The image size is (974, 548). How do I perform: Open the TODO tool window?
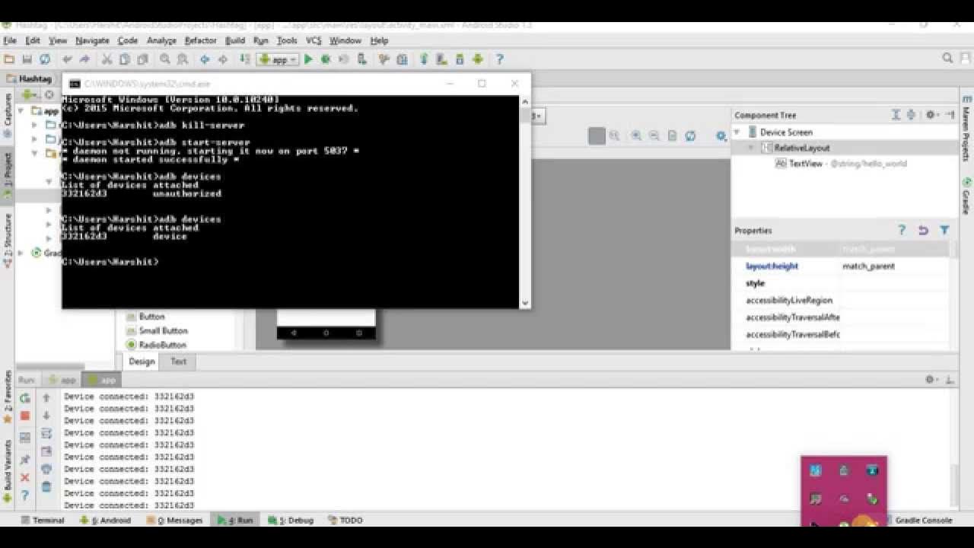coord(345,521)
